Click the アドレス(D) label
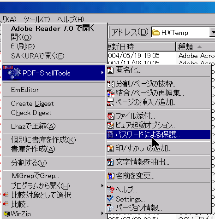 [130, 32]
